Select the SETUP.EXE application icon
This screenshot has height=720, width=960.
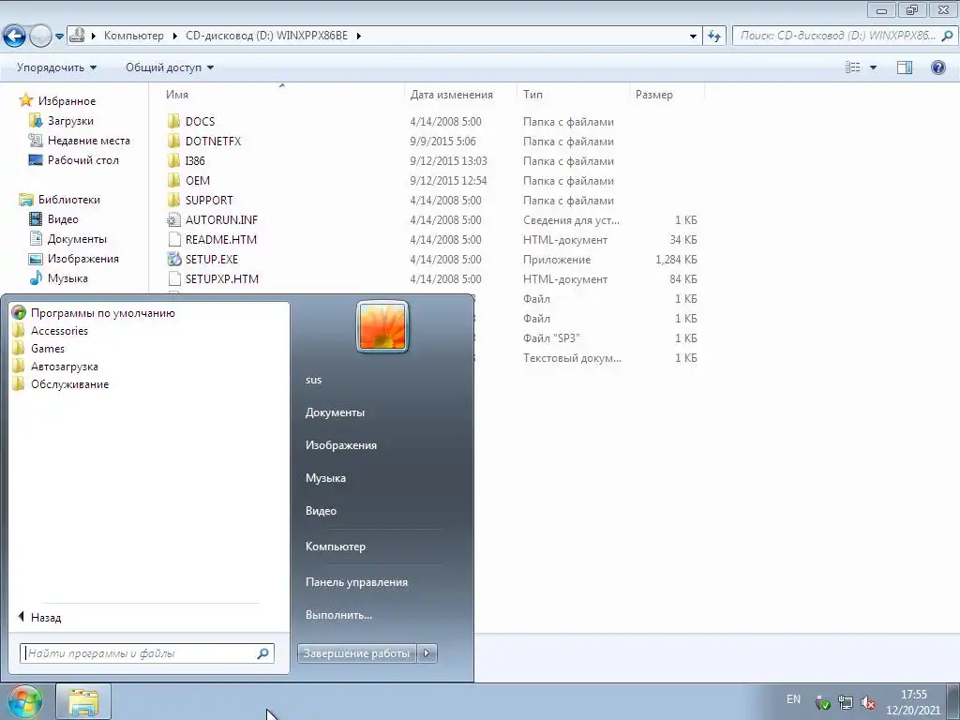(x=173, y=259)
